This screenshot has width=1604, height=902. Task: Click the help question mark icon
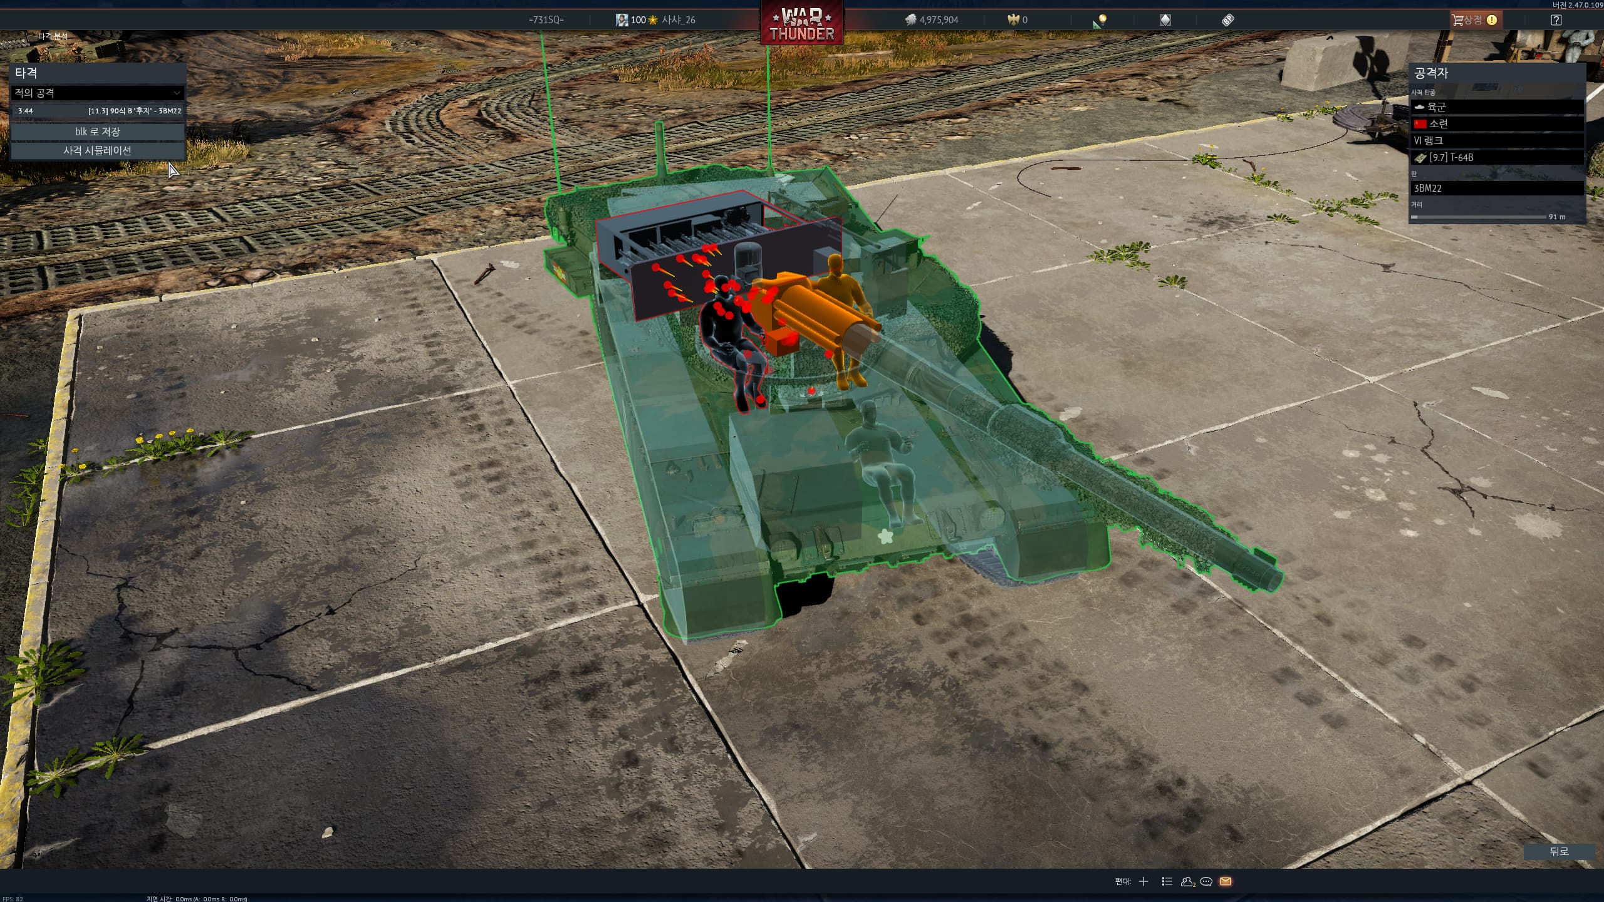tap(1556, 20)
